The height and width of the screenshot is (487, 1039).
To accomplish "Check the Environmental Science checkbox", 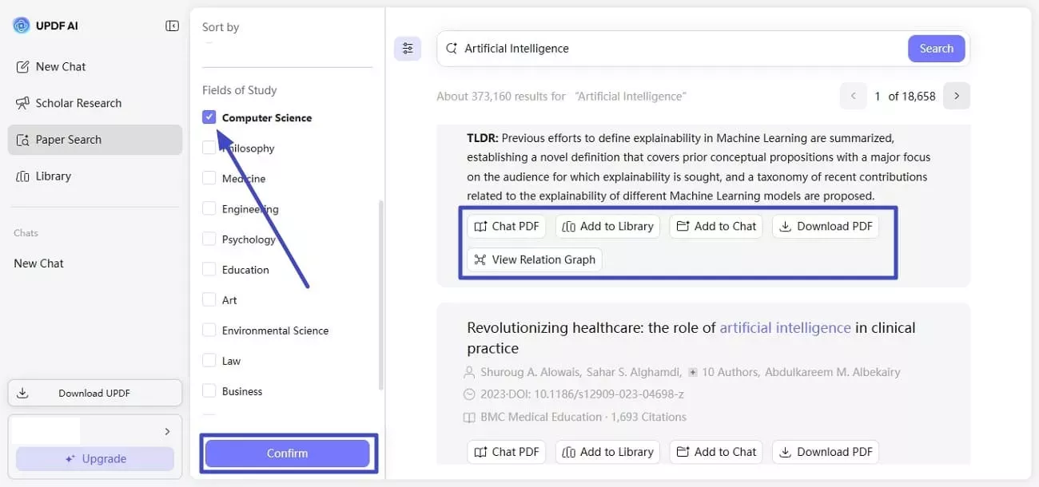I will (209, 331).
